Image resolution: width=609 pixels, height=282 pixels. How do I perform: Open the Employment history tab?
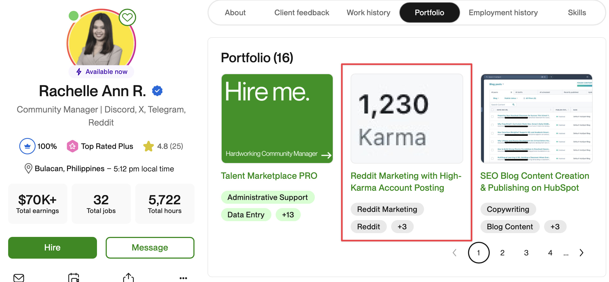pyautogui.click(x=503, y=12)
